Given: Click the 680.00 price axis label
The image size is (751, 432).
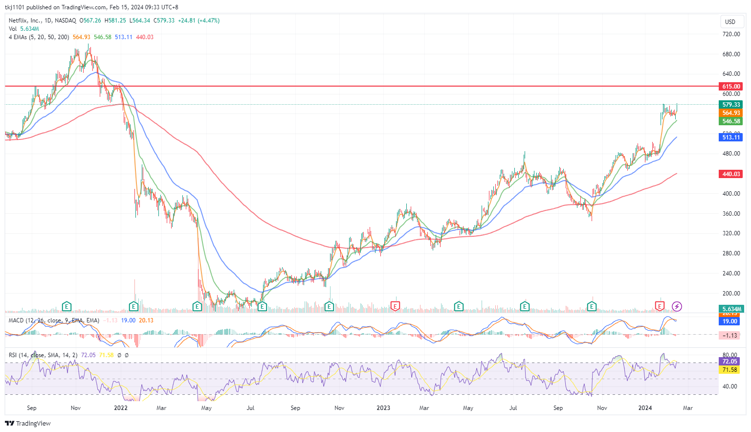Looking at the screenshot, I should tap(731, 54).
